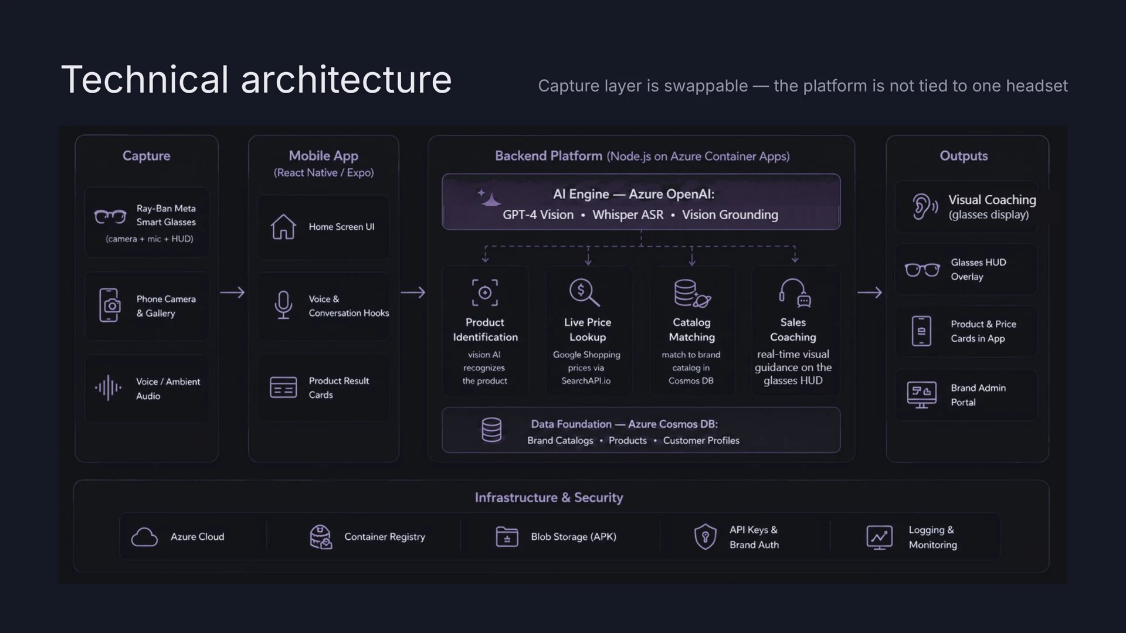This screenshot has height=633, width=1126.
Task: Click '(camera + mic + HUD)' caption
Action: [149, 239]
